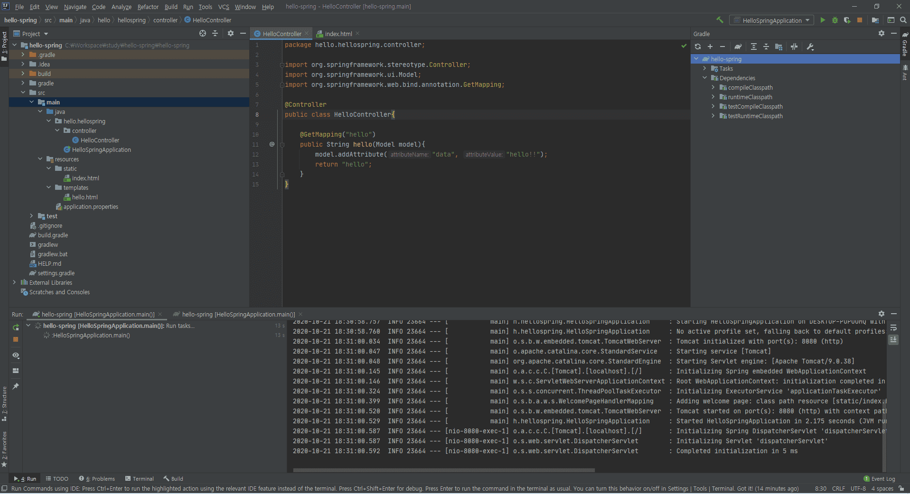
Task: Rerun the application in Run panel
Action: pyautogui.click(x=16, y=327)
